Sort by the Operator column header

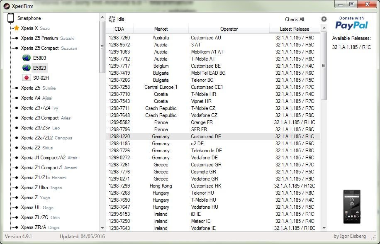click(229, 29)
